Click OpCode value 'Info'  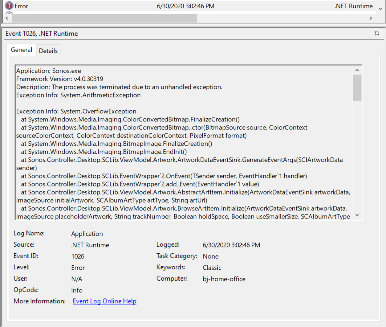click(x=77, y=290)
